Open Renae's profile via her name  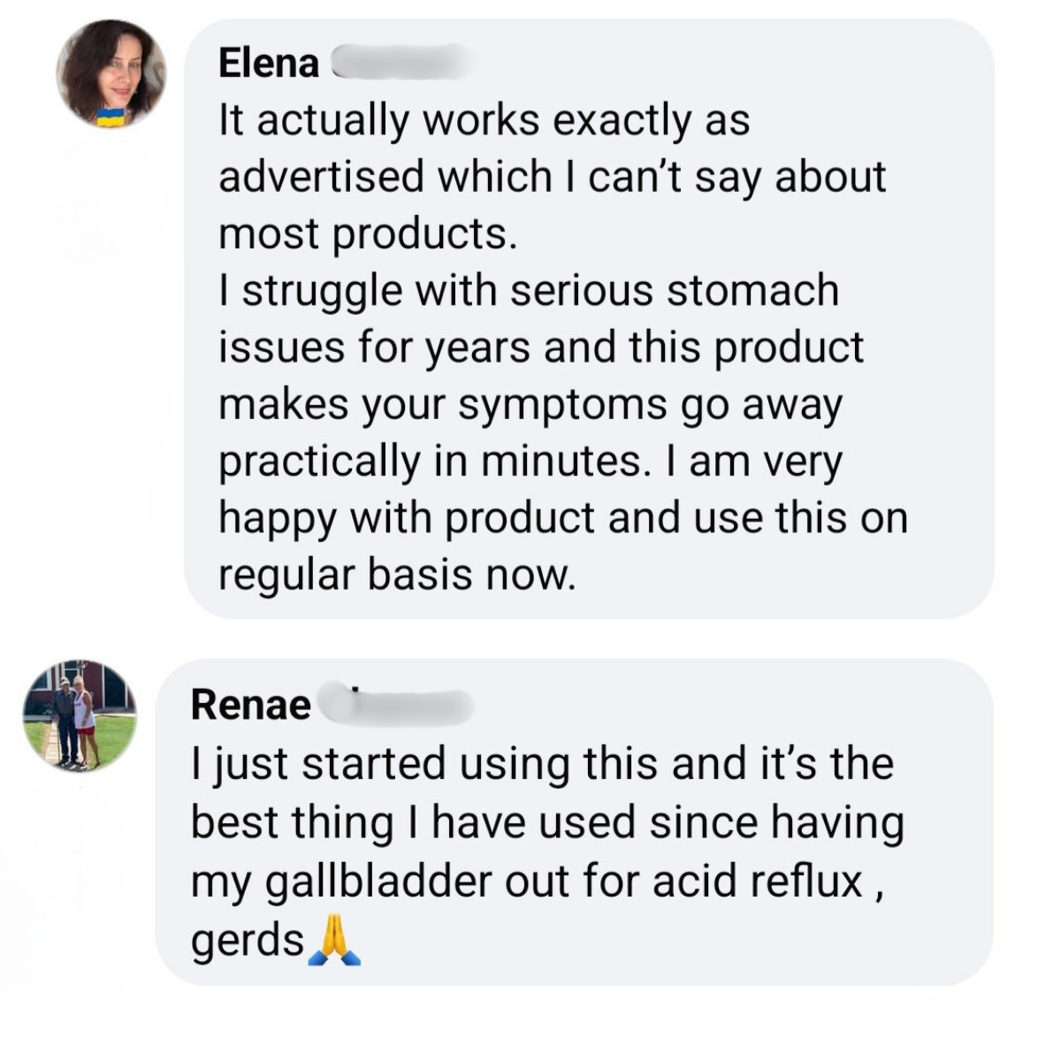click(x=251, y=705)
